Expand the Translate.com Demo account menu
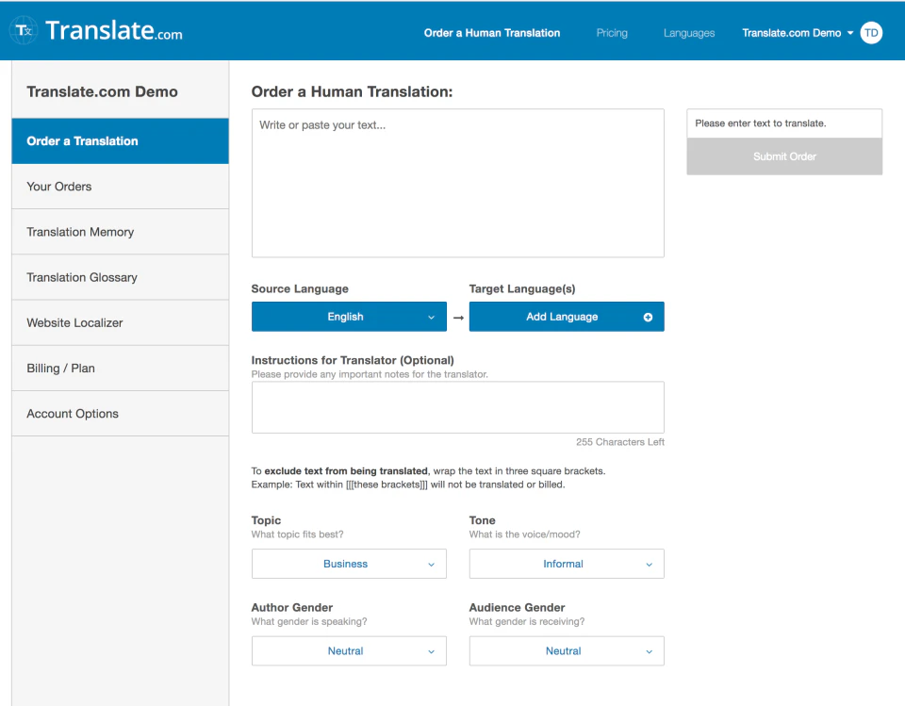 click(x=798, y=33)
